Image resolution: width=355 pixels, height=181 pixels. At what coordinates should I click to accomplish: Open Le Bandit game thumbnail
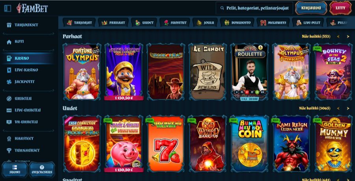[x=207, y=72]
